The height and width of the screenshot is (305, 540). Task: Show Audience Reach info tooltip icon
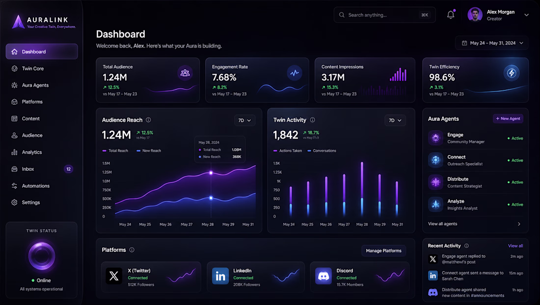tap(148, 120)
